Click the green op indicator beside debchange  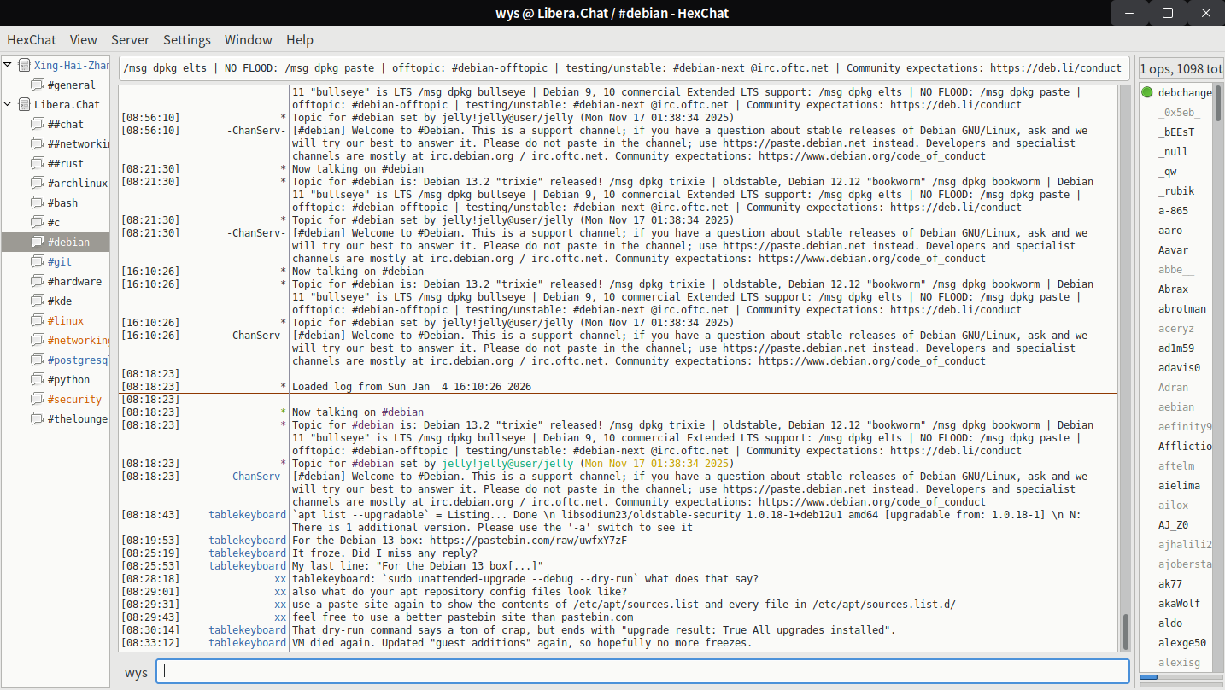pos(1146,92)
